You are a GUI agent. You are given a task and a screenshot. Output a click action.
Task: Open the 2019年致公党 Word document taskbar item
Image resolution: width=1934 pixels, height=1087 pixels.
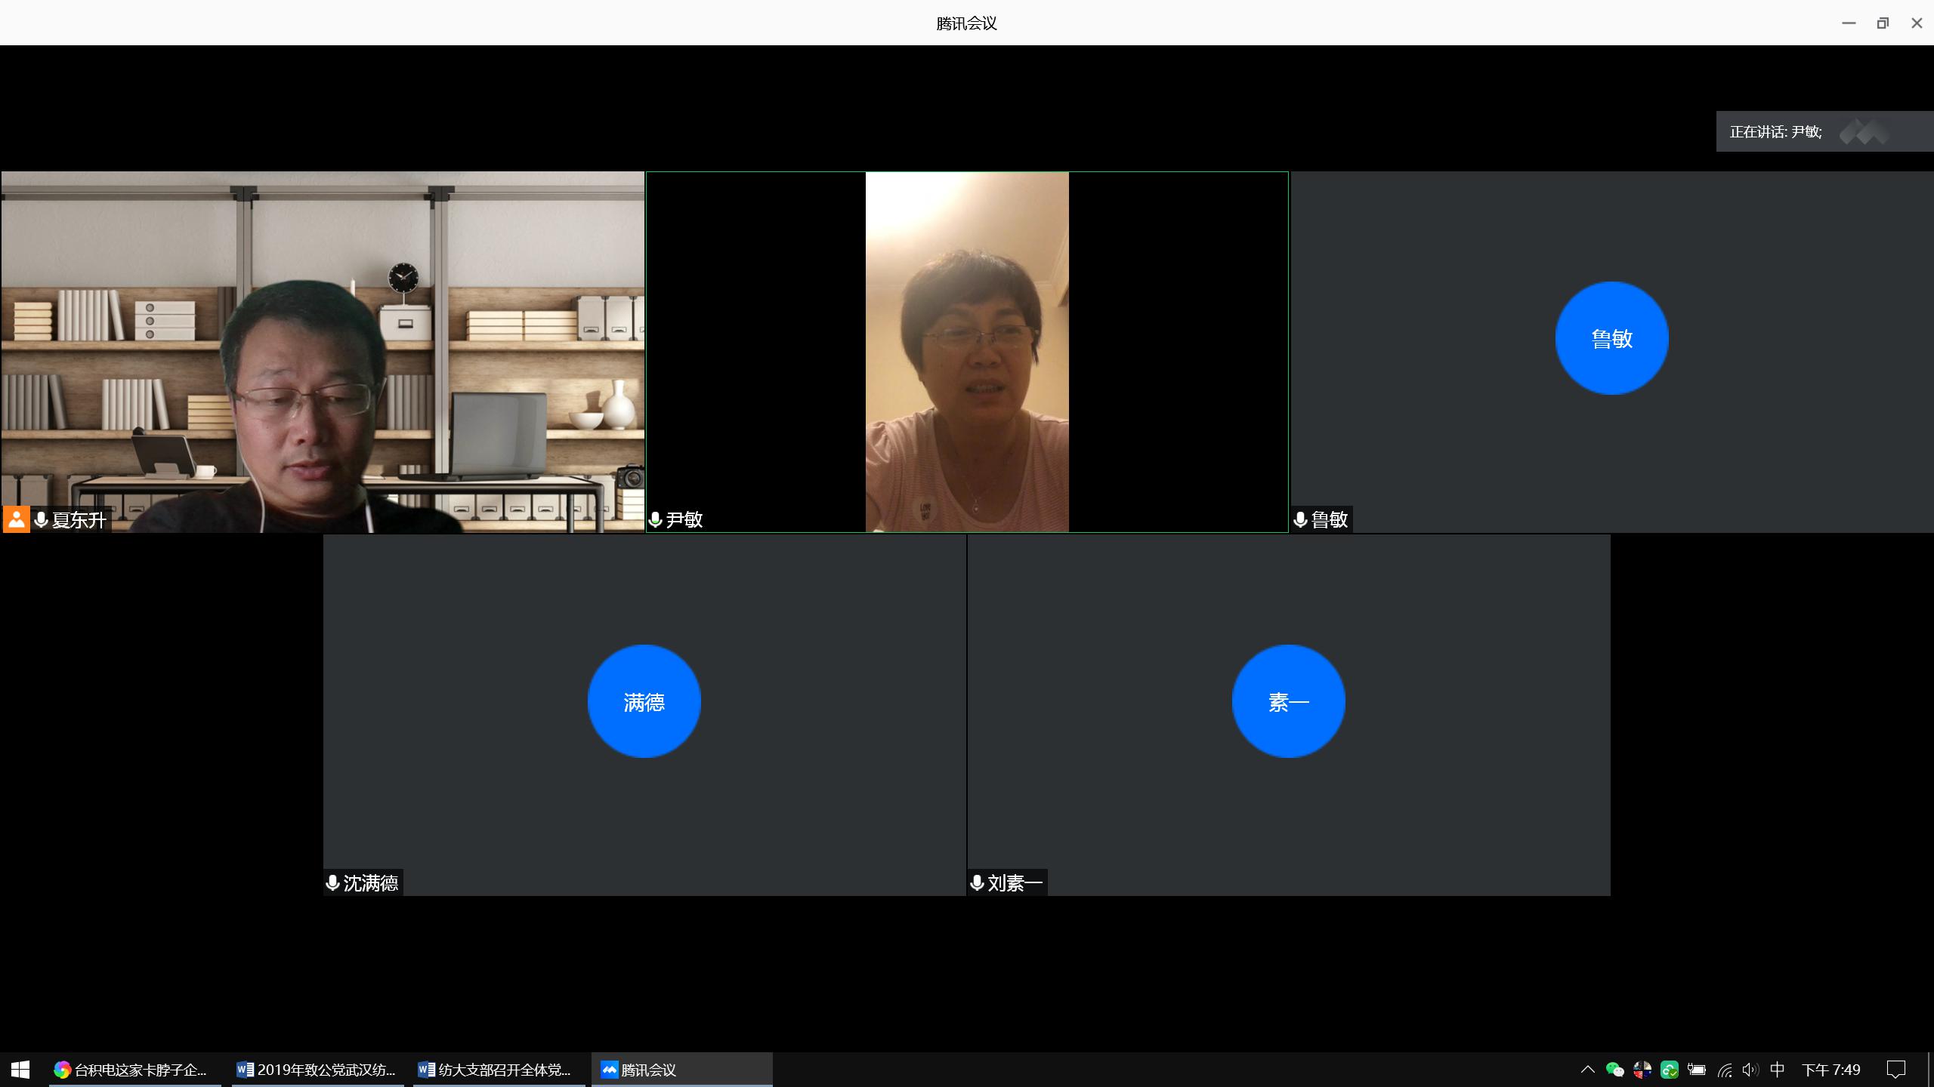[x=317, y=1070]
